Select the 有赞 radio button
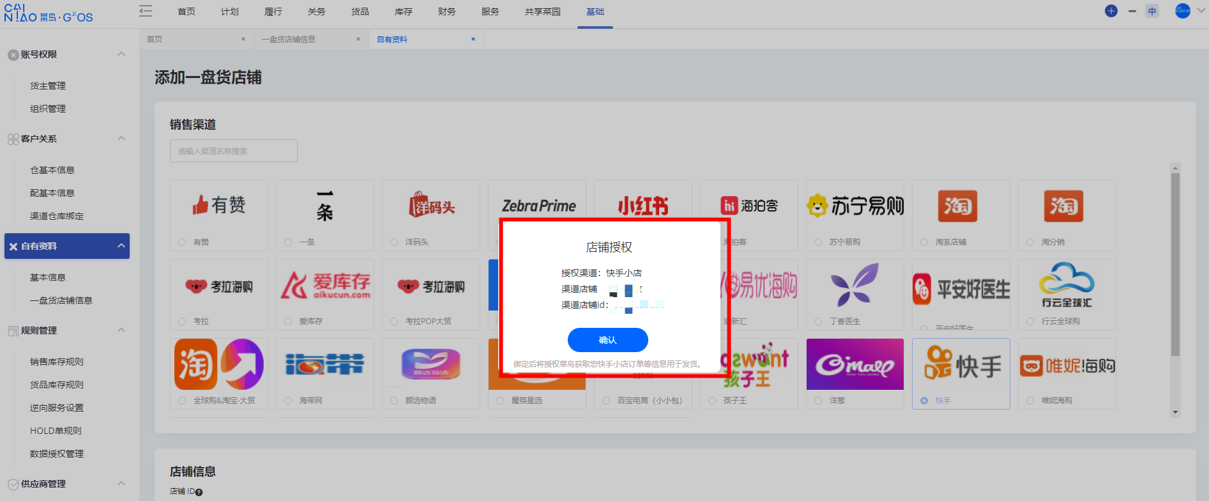The height and width of the screenshot is (501, 1209). click(x=182, y=242)
